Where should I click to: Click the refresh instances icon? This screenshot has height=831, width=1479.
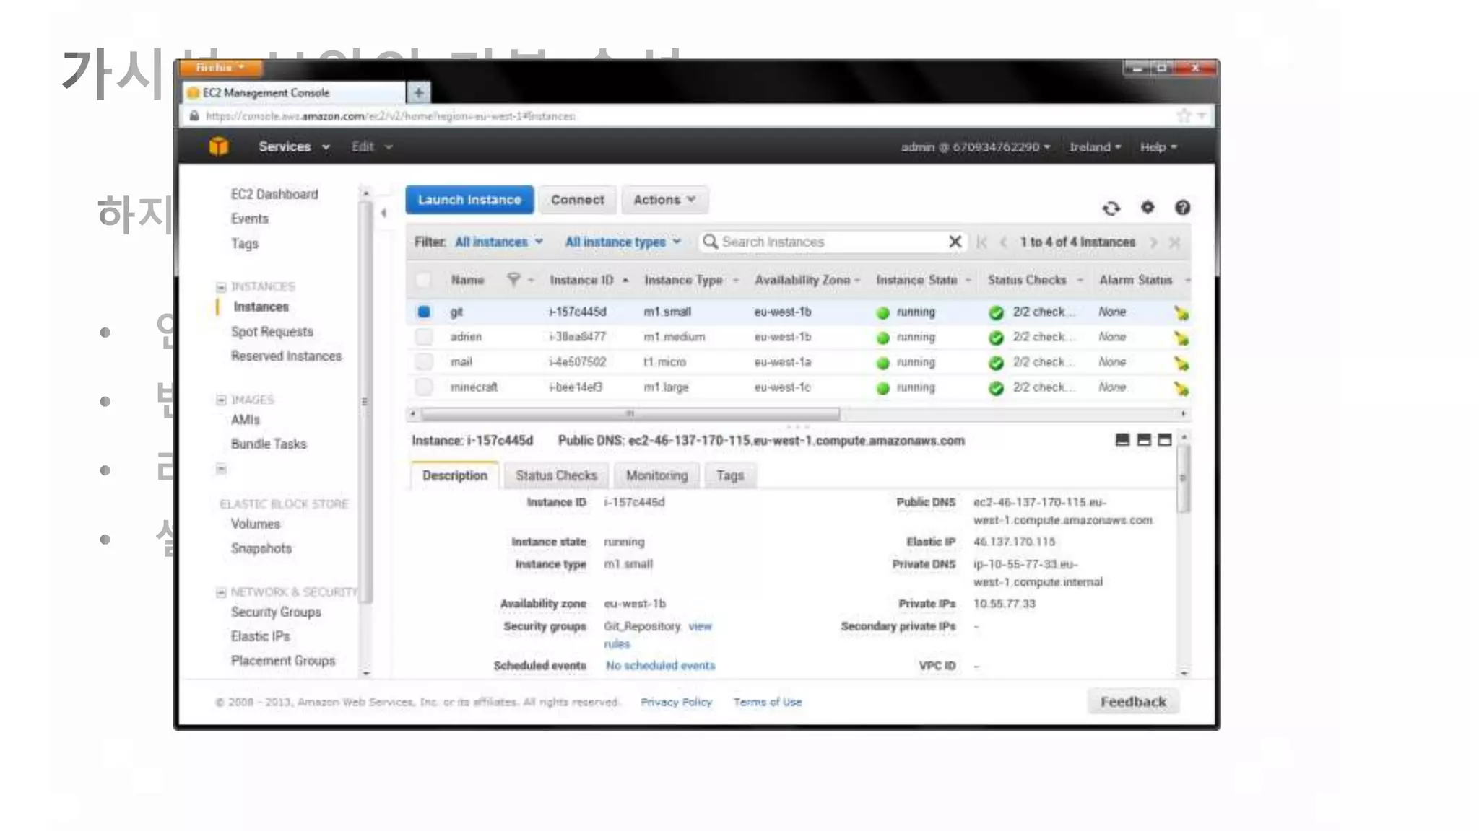pos(1111,208)
